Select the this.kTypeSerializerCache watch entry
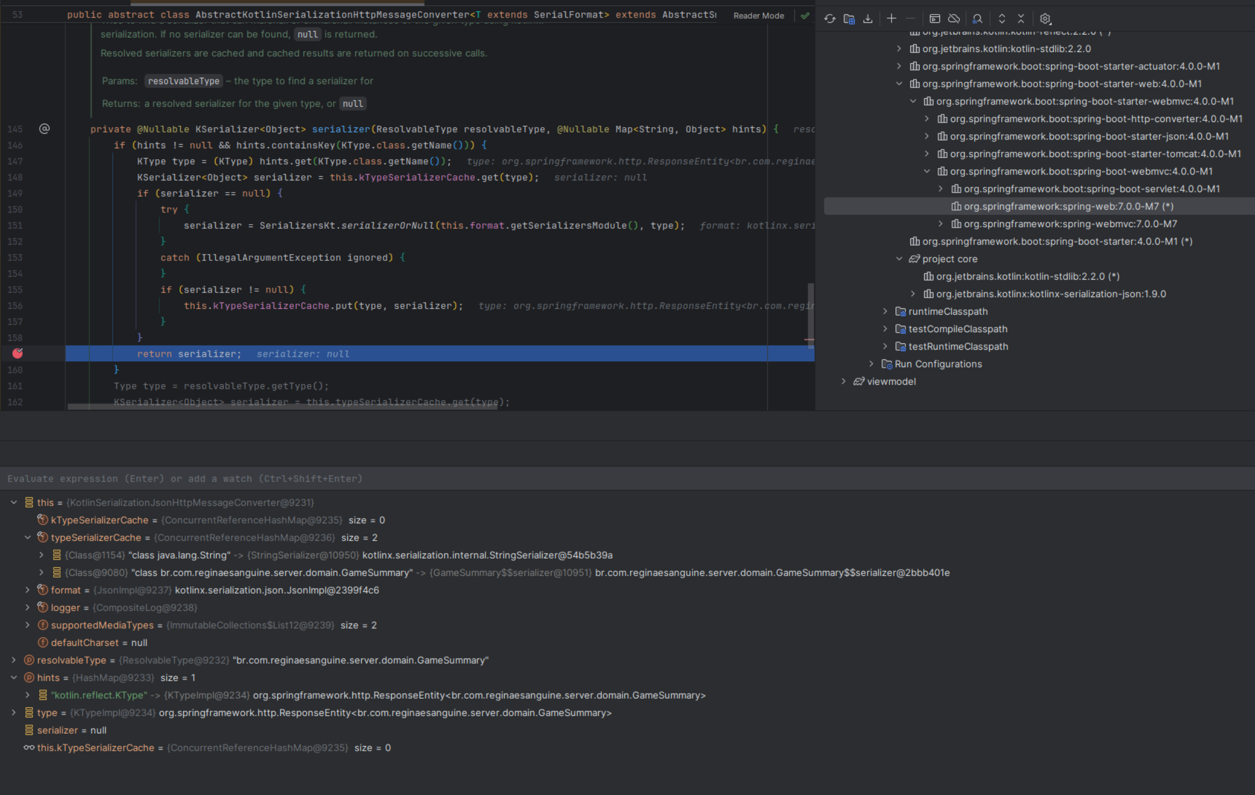Image resolution: width=1255 pixels, height=795 pixels. (x=207, y=747)
